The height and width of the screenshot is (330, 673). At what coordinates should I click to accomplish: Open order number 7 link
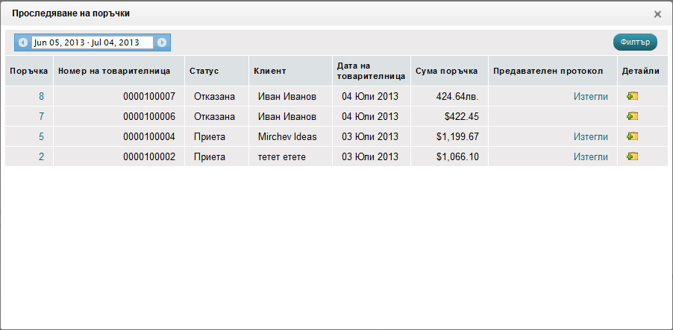tap(42, 116)
